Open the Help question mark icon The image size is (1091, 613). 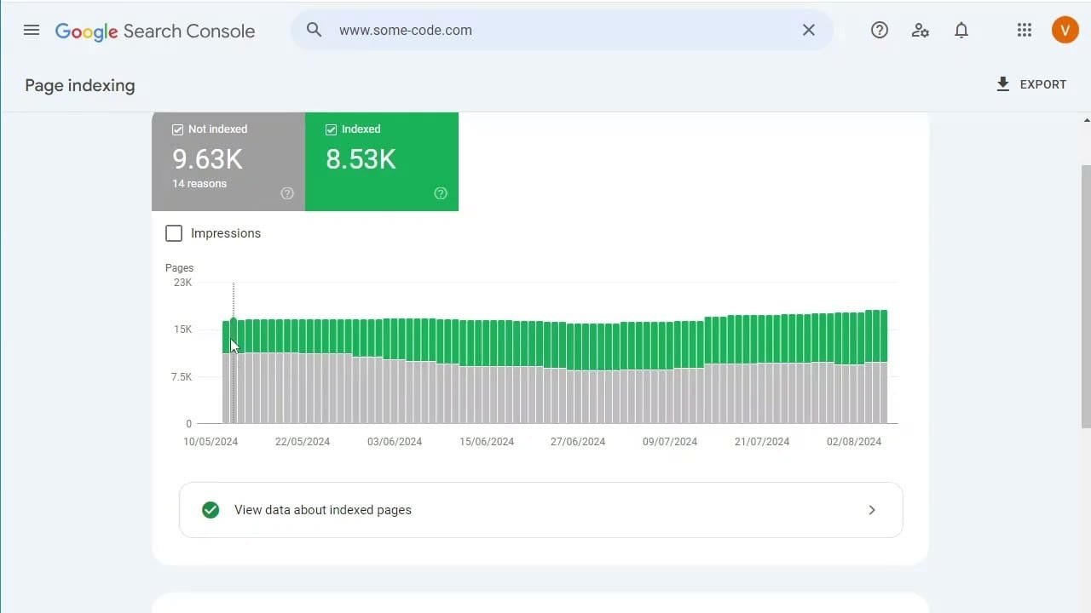pyautogui.click(x=880, y=30)
